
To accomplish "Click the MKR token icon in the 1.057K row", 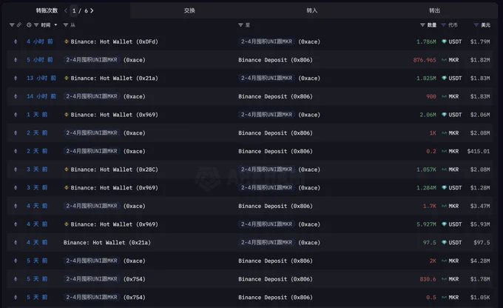I will (x=445, y=170).
